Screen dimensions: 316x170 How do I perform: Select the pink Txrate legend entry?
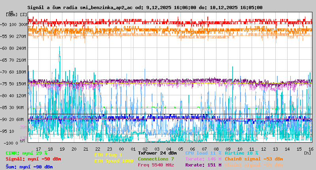(203, 159)
